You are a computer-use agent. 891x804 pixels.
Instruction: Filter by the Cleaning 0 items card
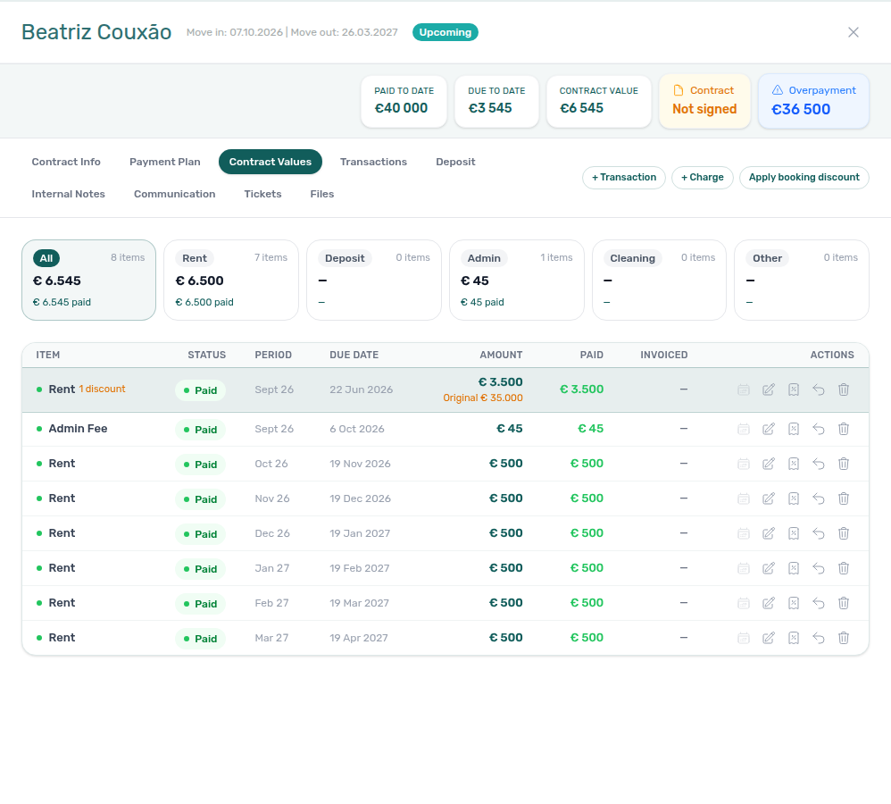(x=659, y=280)
